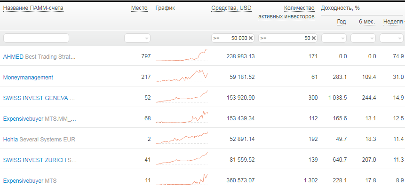This screenshot has height=187, width=405.
Task: Click the PAMM account name search field
Action: point(36,38)
